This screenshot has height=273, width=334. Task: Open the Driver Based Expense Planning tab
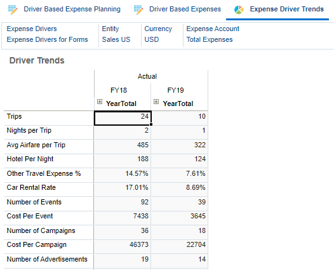coord(72,9)
